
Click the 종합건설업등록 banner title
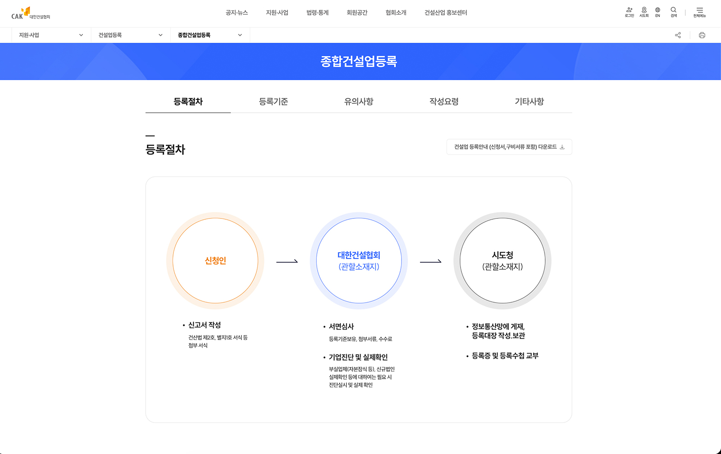[x=359, y=61]
